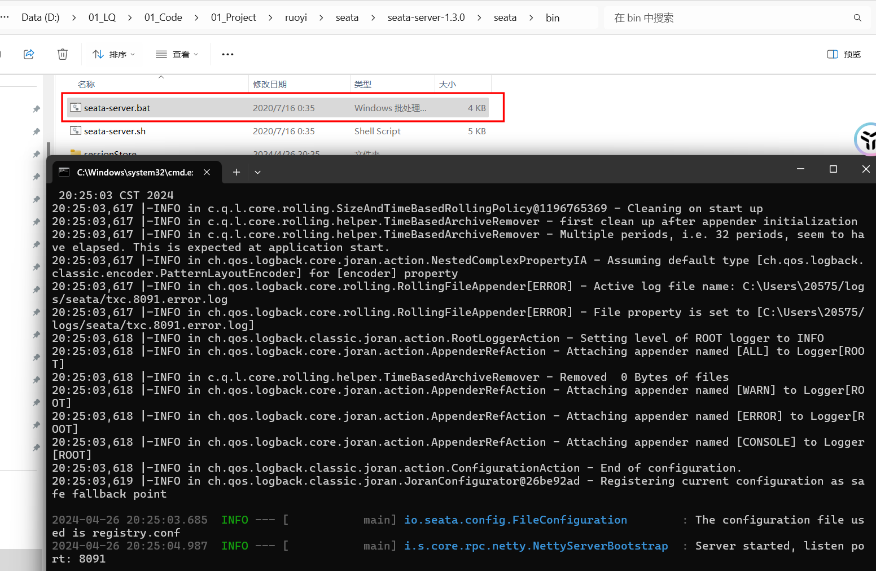Close the cmd.exe terminal tab

[x=207, y=172]
